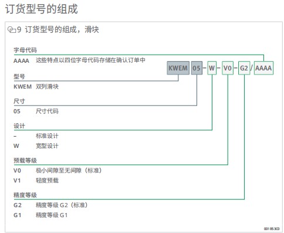Click the 预载等级 section label
Viewport: 284px width, 233px height.
tap(25, 160)
